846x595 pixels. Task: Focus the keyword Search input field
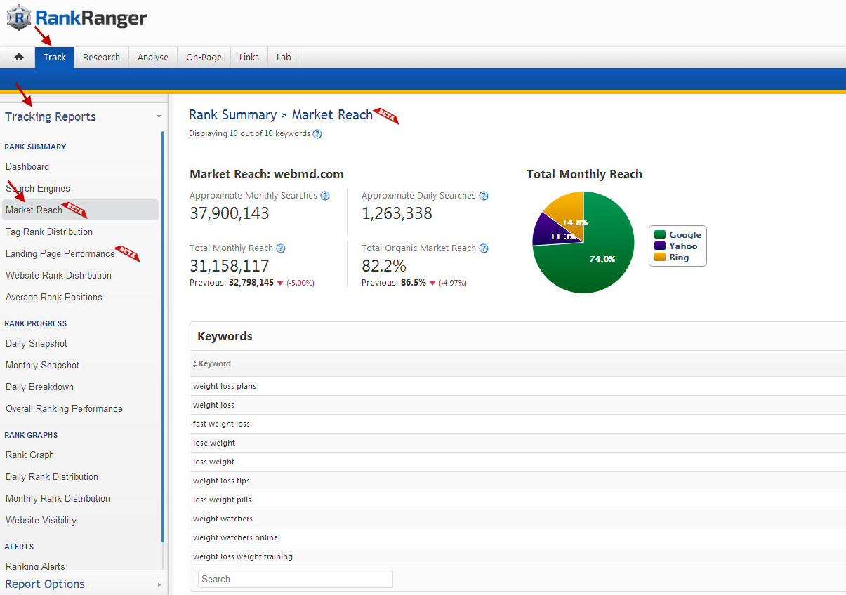click(295, 579)
